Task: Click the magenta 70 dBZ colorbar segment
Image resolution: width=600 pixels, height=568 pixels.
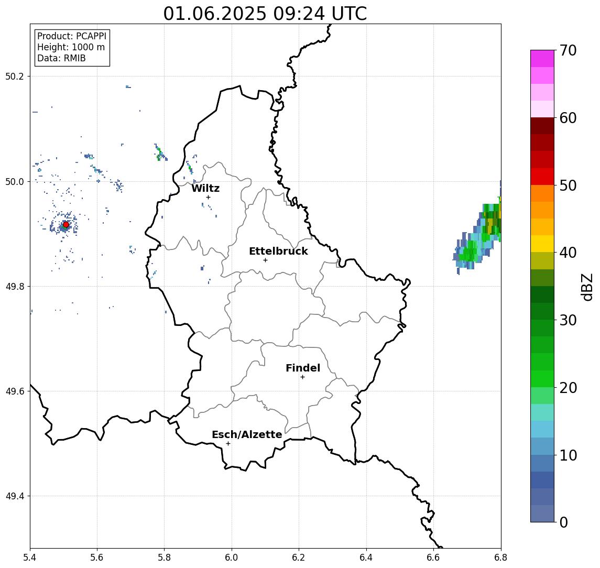Action: [542, 59]
